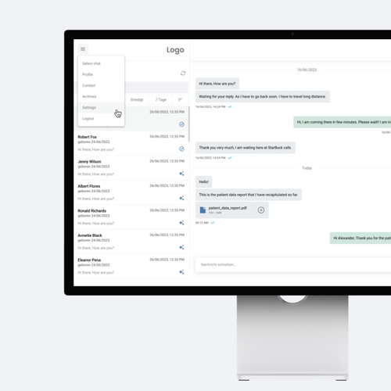Open Profile from the dropdown menu
The height and width of the screenshot is (391, 391).
101,74
